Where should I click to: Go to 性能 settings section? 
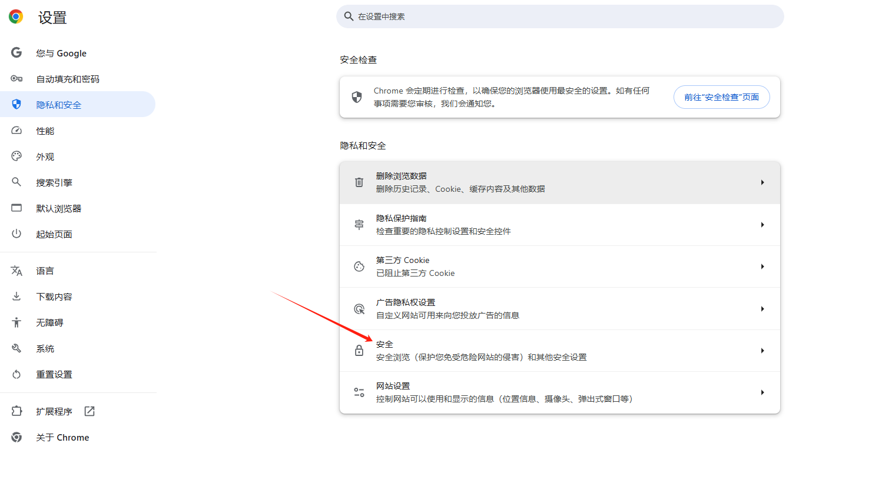point(78,131)
